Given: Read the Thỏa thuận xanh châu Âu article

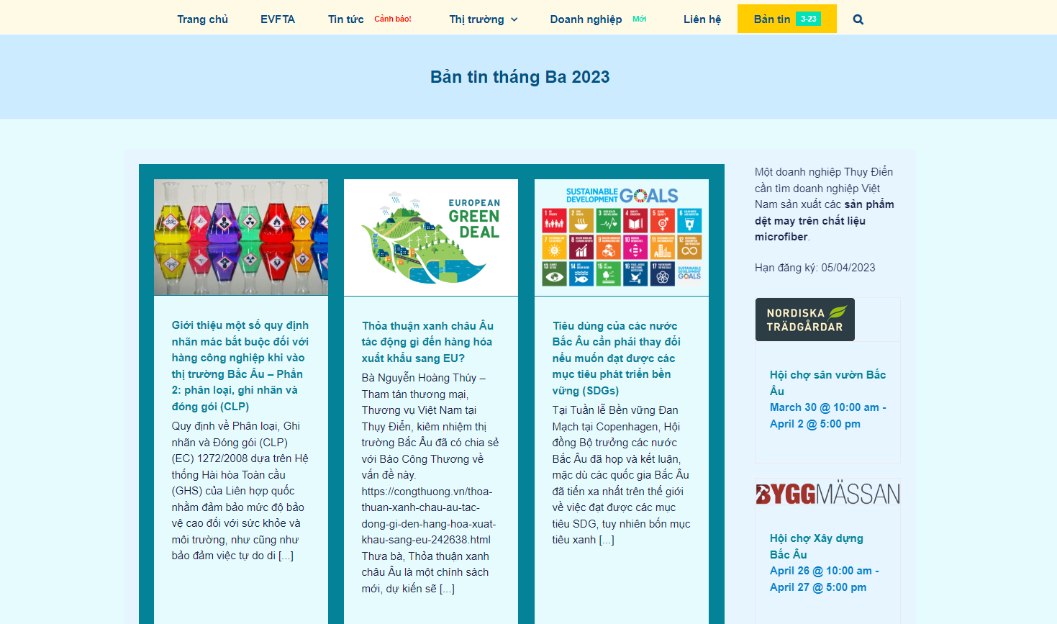Looking at the screenshot, I should click(x=427, y=342).
